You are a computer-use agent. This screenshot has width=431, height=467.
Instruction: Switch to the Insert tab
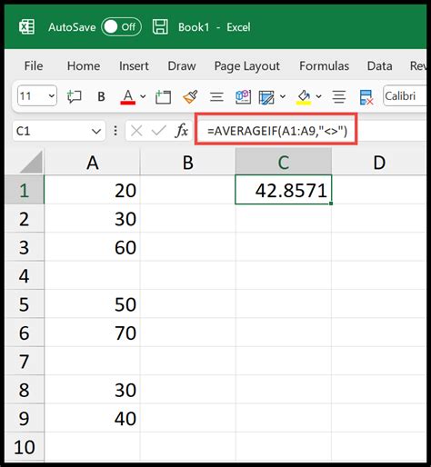coord(134,66)
